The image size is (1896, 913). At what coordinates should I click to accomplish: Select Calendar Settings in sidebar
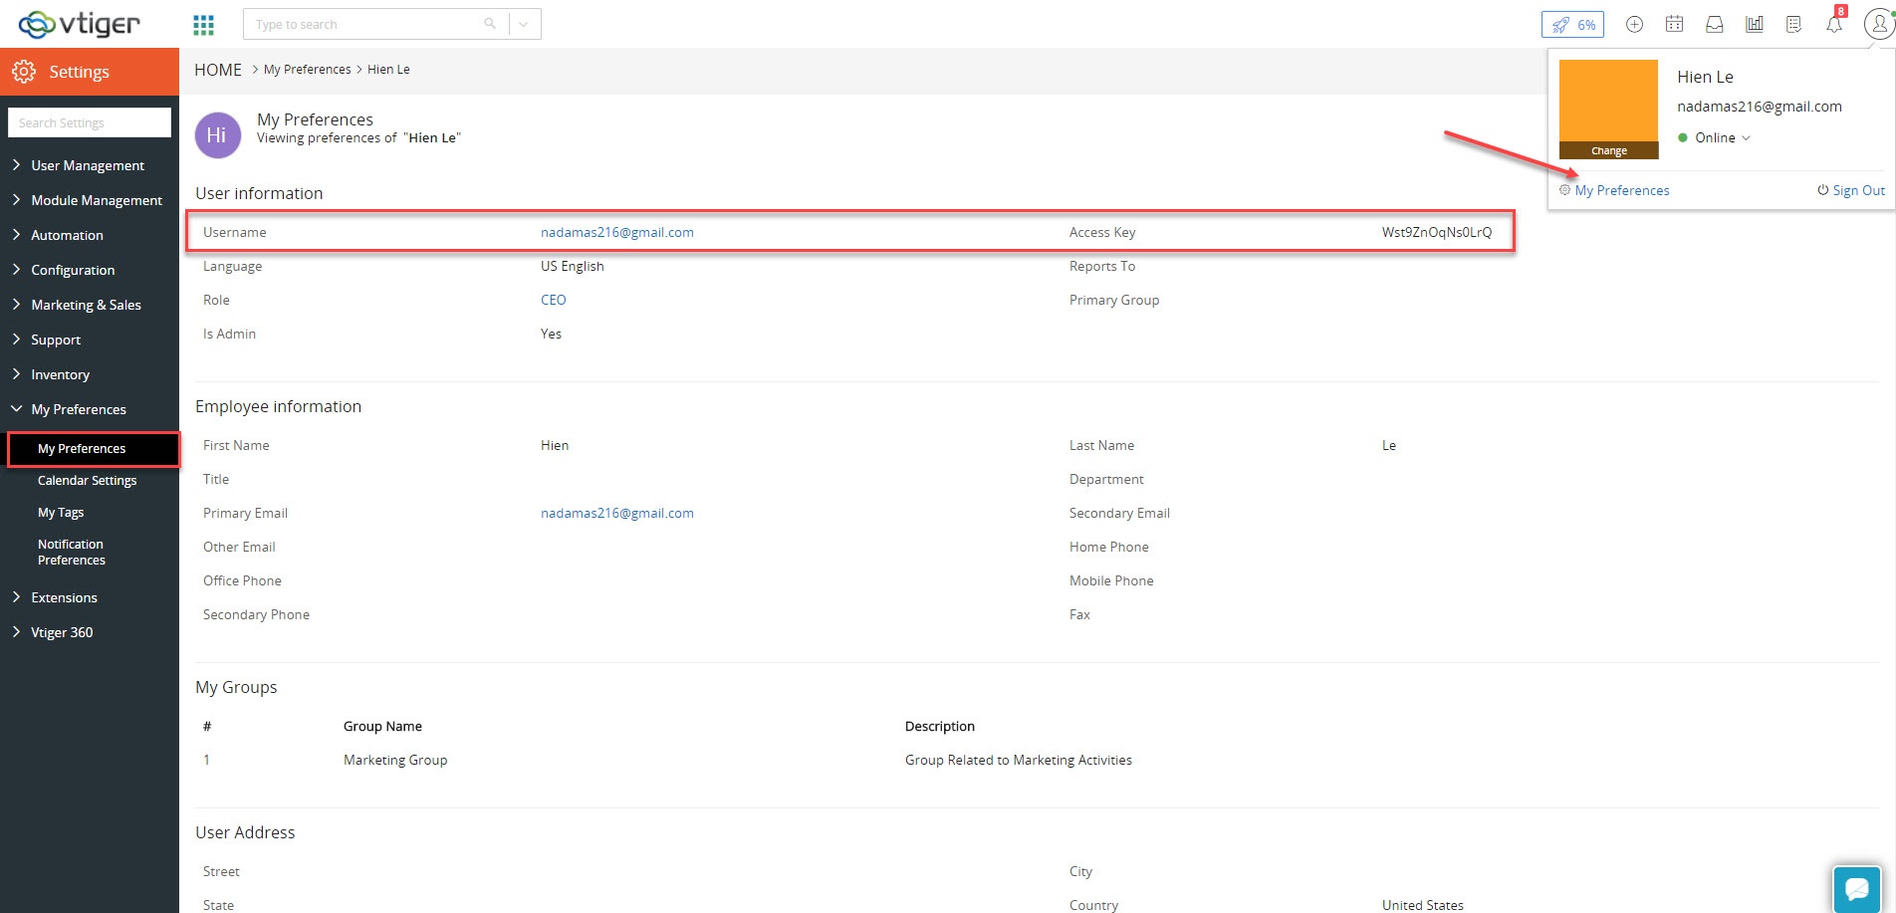pyautogui.click(x=87, y=480)
